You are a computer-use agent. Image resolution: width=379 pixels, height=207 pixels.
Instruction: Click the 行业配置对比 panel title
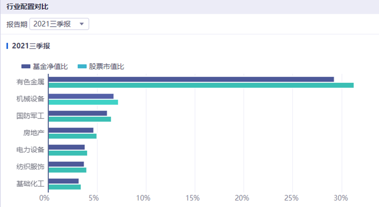click(x=27, y=7)
